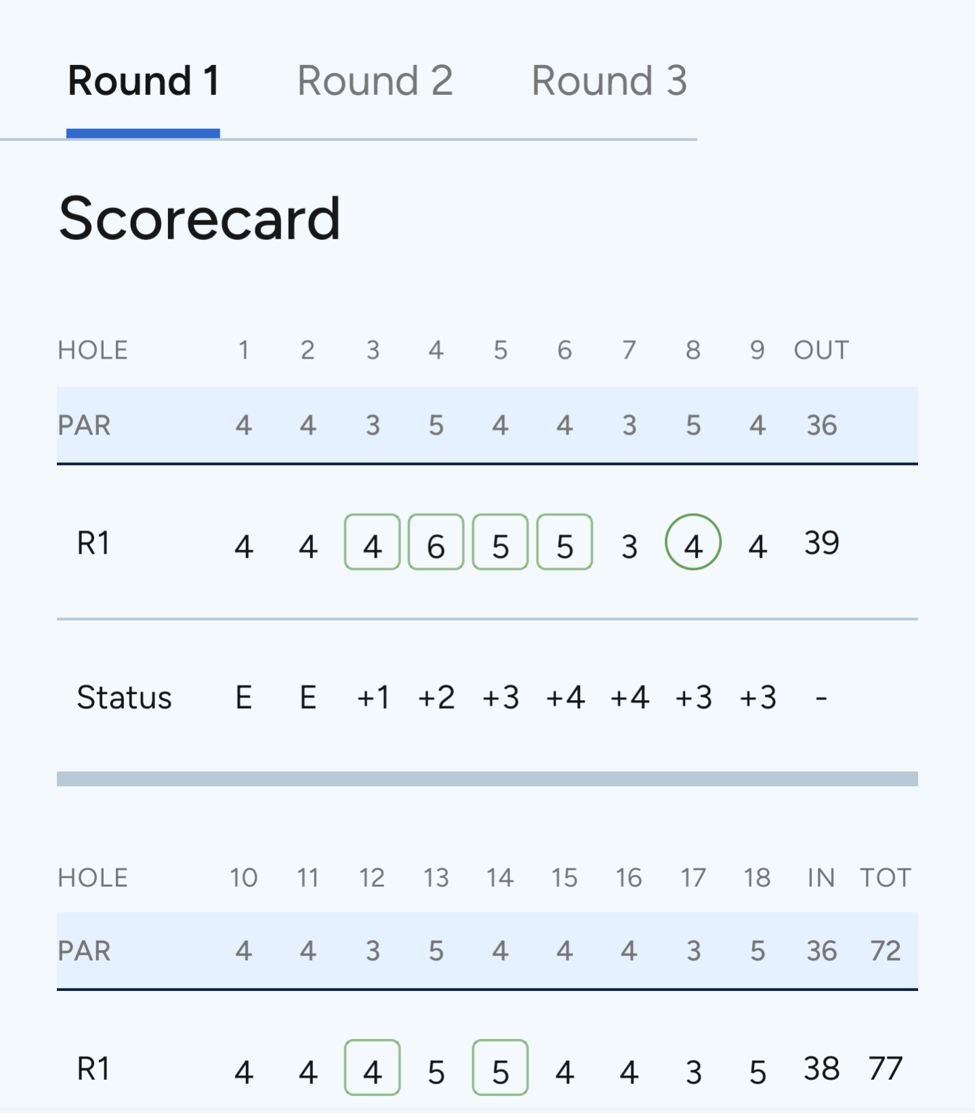Open the Round 2 tab

pos(375,81)
